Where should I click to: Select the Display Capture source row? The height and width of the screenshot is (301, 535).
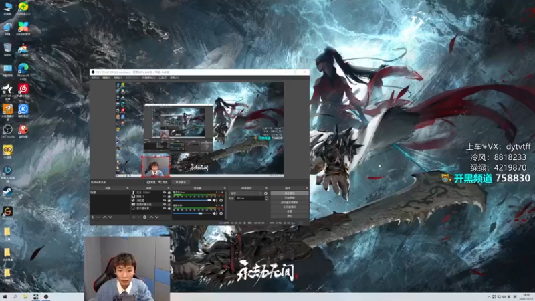pos(151,208)
